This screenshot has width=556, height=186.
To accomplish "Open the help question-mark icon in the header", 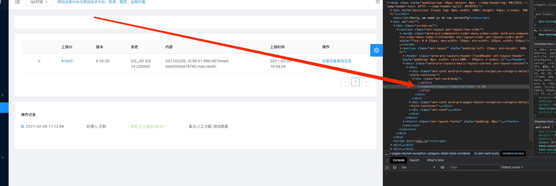I will pos(378,2).
